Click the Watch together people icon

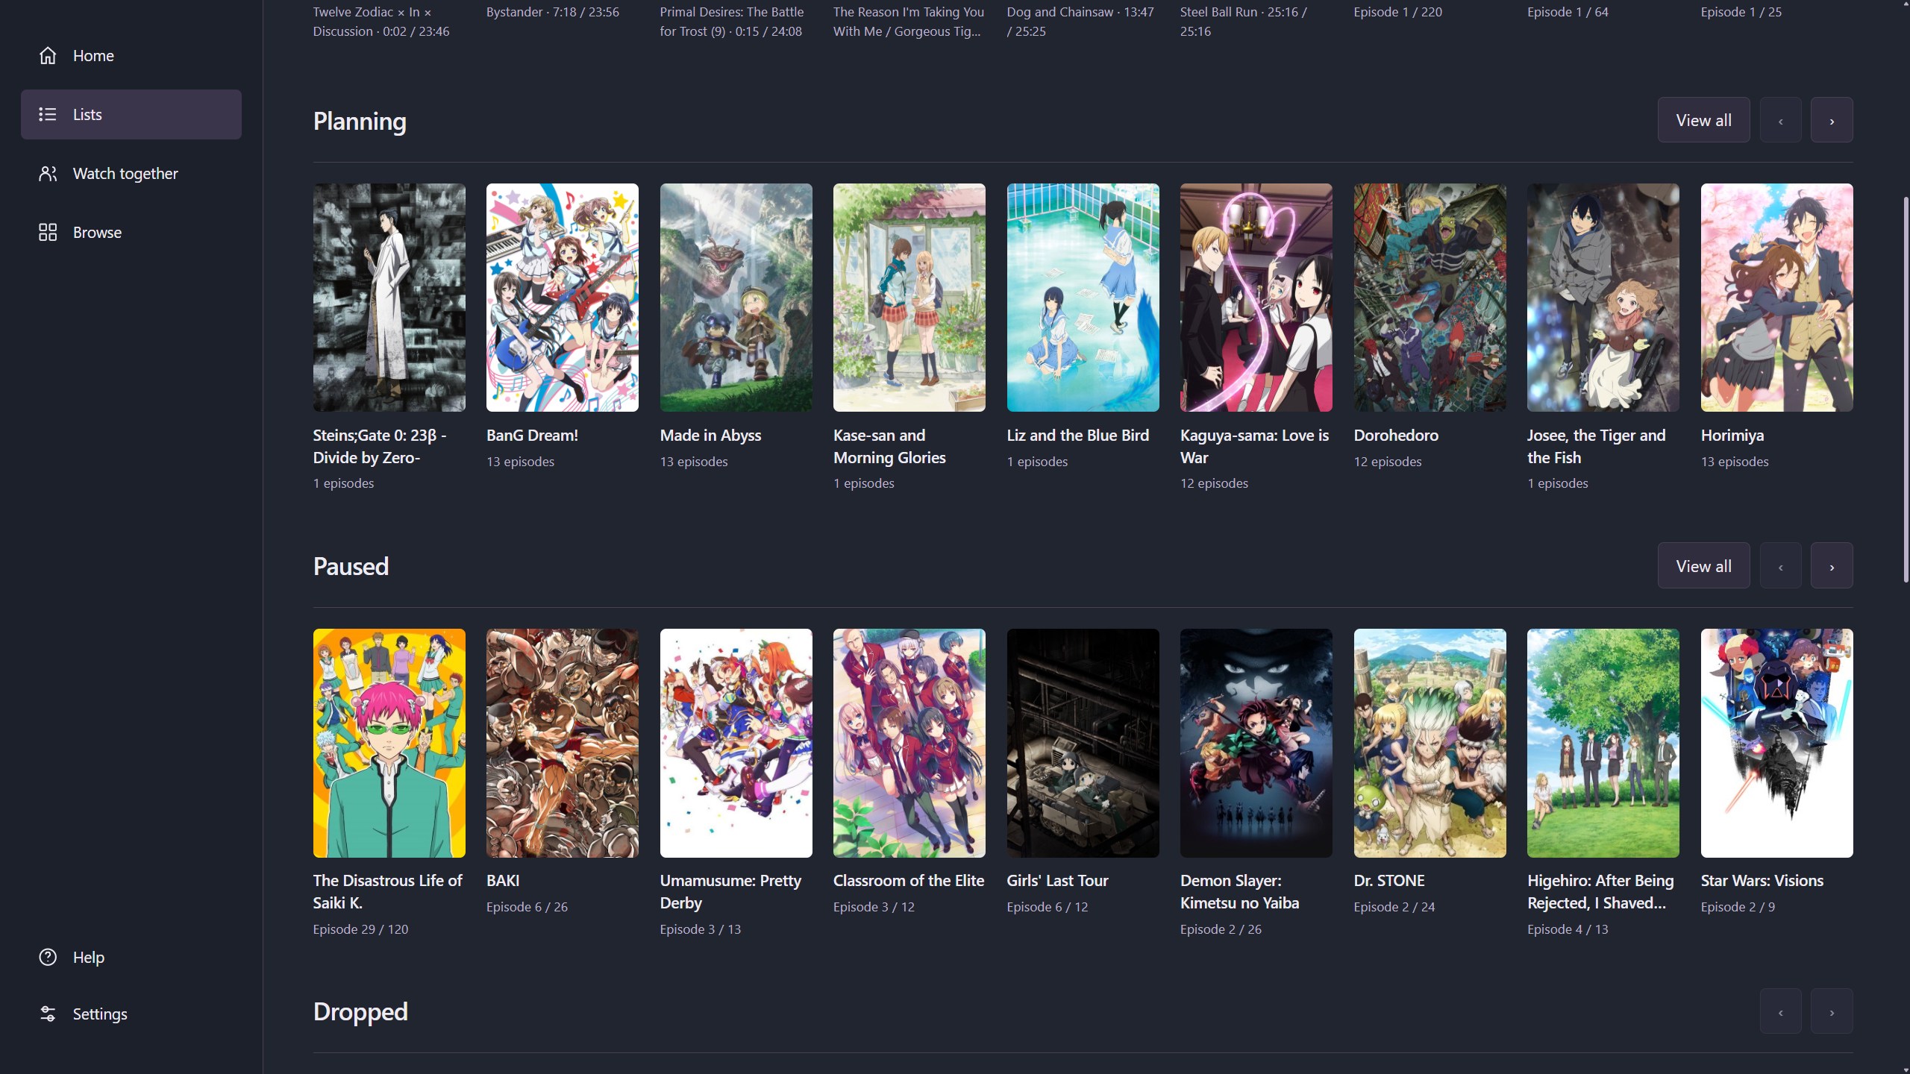[48, 174]
